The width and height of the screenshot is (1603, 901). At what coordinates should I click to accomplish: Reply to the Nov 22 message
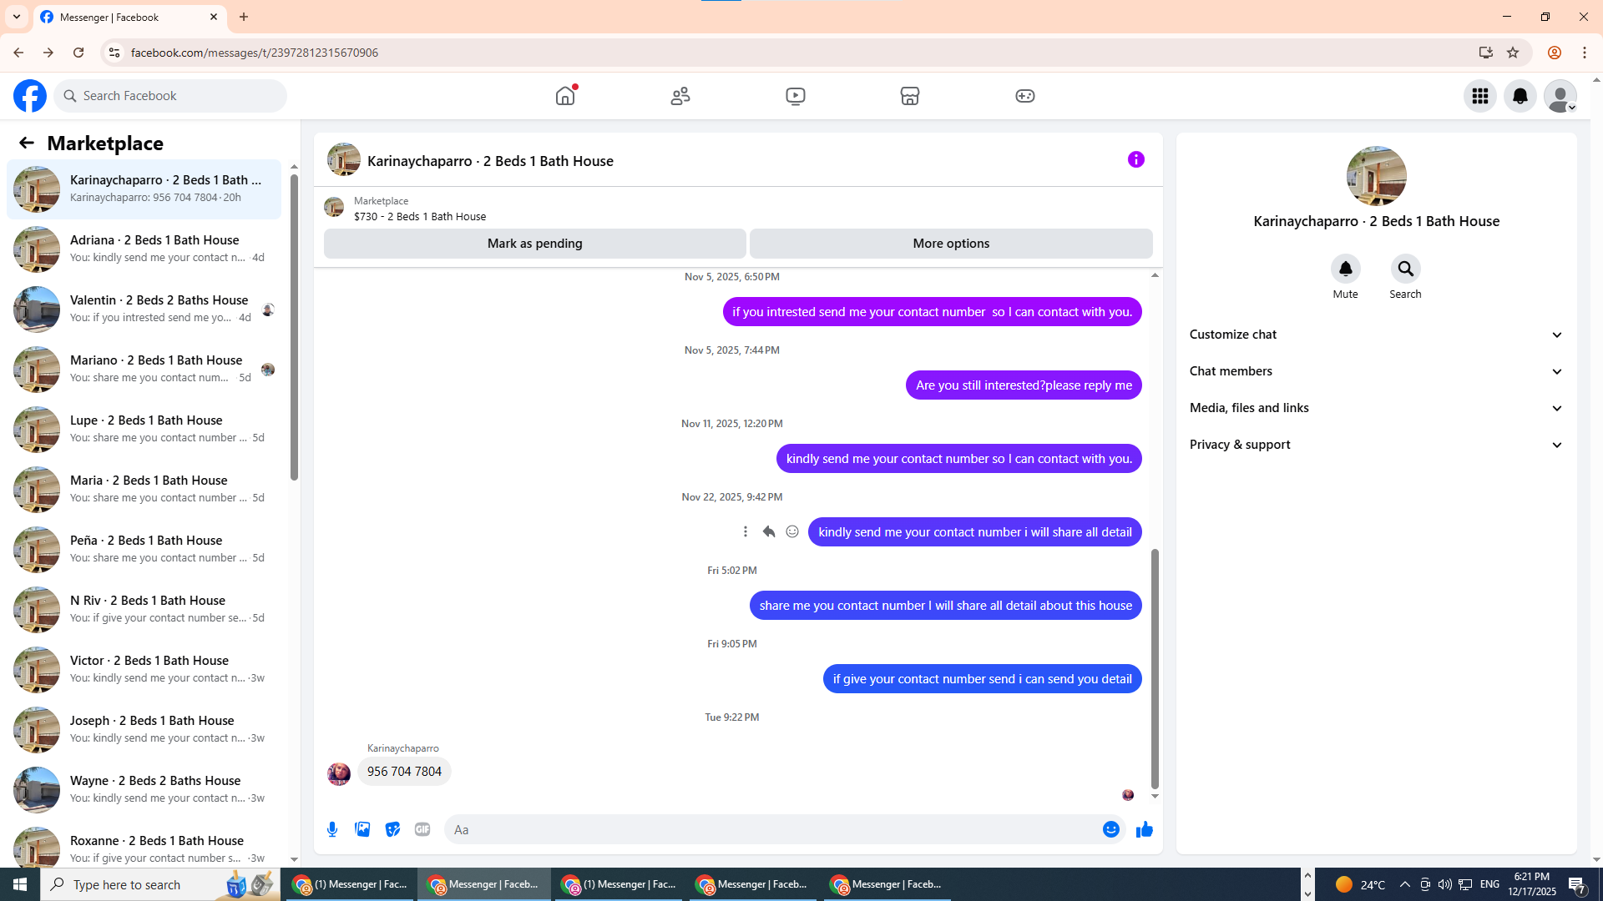pos(769,531)
